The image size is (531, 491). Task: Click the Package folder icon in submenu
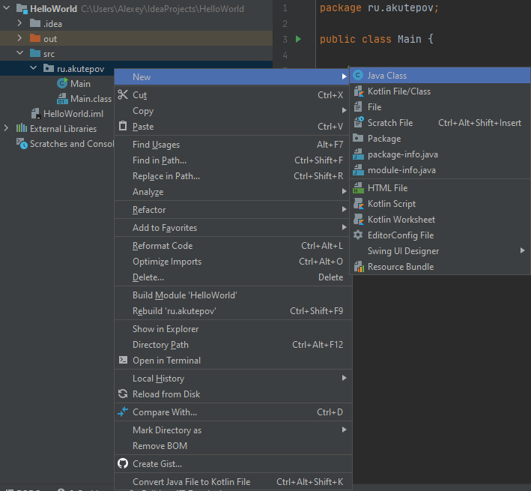coord(358,138)
